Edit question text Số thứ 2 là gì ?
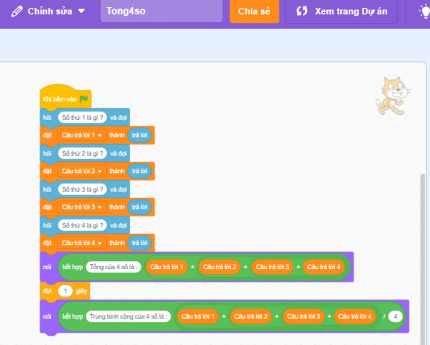 (82, 153)
